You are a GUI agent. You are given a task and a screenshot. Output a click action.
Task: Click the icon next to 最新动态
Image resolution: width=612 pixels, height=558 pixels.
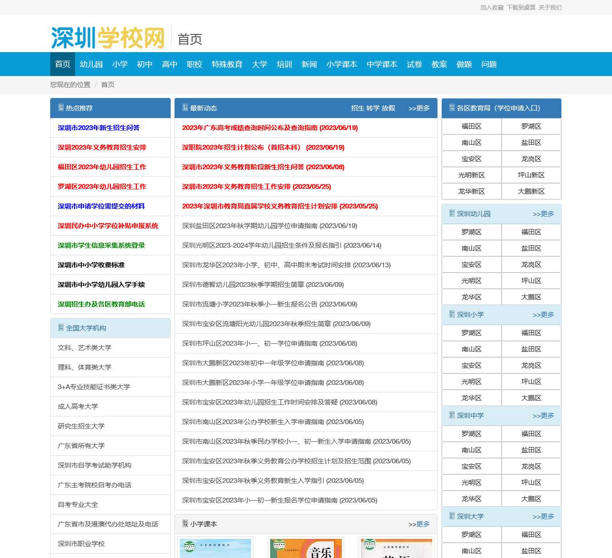tap(185, 108)
